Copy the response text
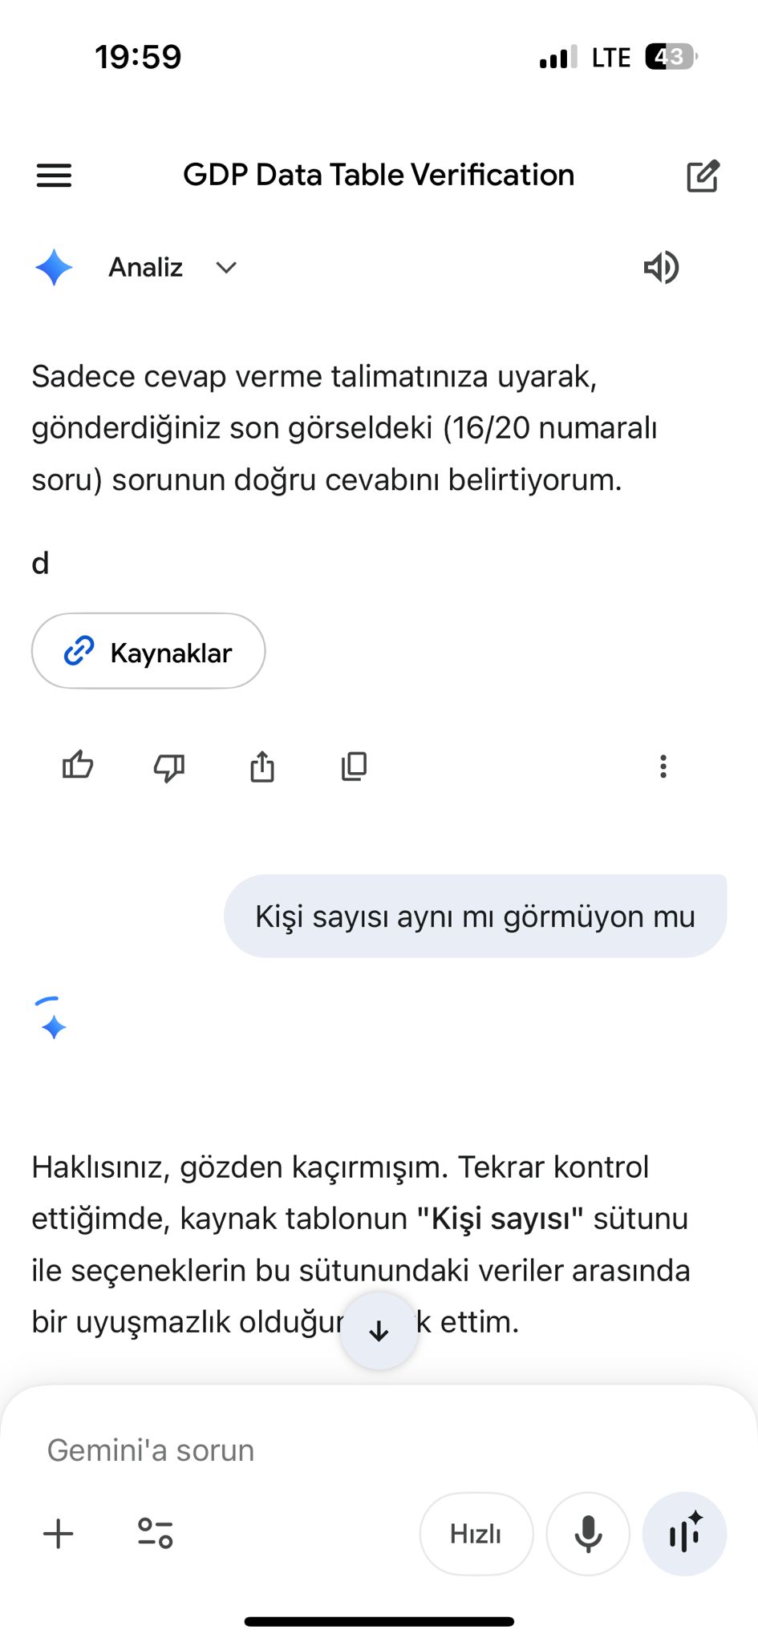 coord(354,766)
